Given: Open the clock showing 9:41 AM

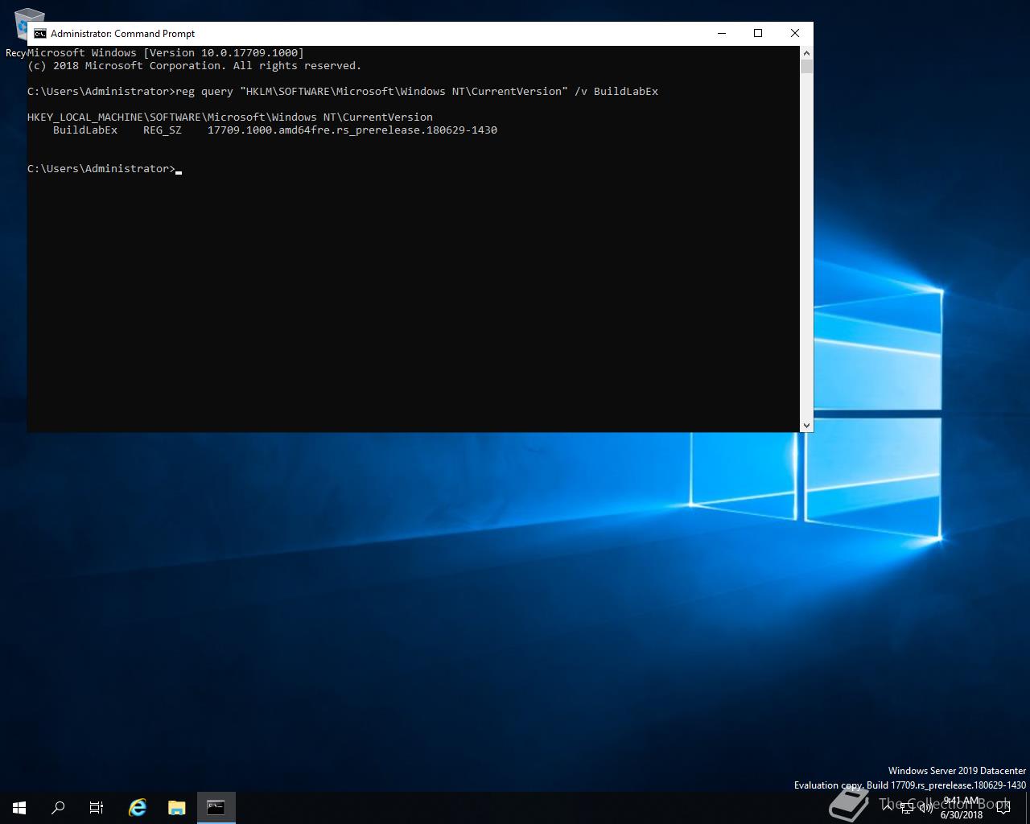Looking at the screenshot, I should pos(961,808).
